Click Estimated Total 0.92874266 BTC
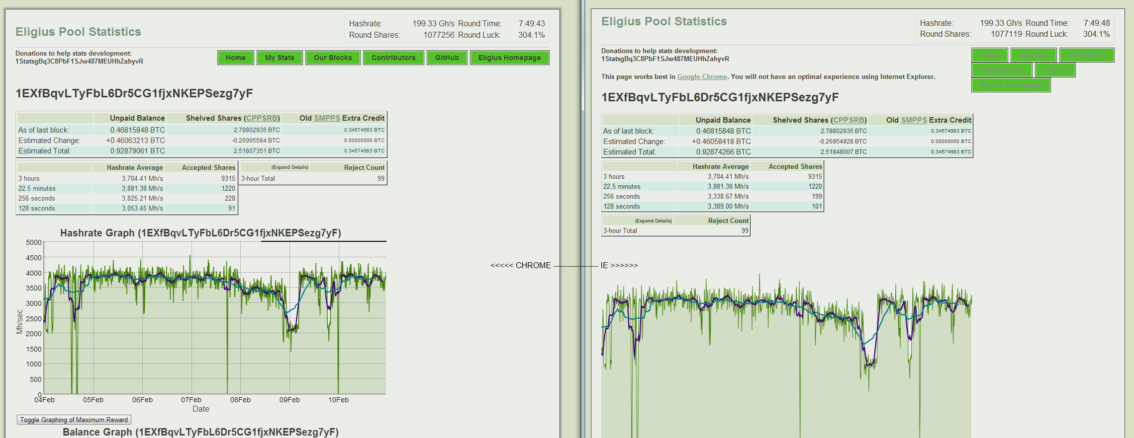The image size is (1134, 438). tap(723, 152)
